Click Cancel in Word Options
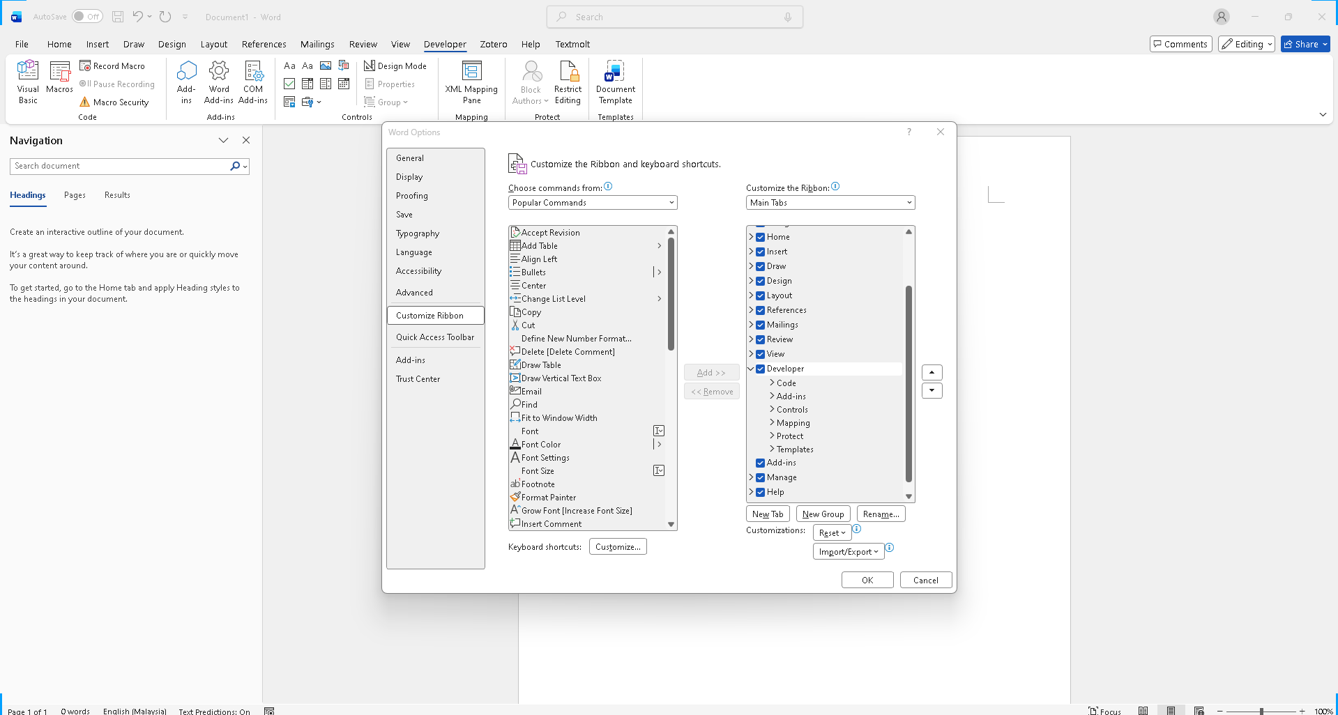Image resolution: width=1338 pixels, height=715 pixels. [926, 580]
